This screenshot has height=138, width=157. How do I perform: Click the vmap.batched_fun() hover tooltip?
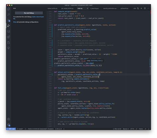94,61
